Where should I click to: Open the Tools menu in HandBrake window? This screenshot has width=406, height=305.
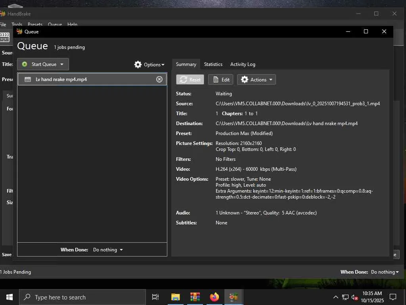point(17,24)
